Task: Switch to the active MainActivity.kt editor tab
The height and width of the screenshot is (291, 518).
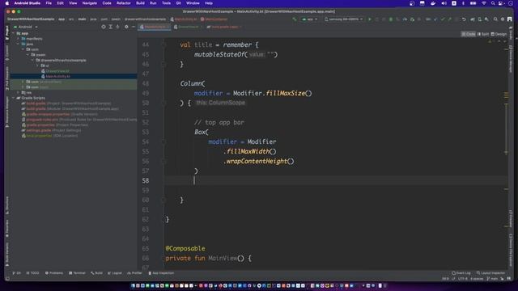Action: [155, 27]
